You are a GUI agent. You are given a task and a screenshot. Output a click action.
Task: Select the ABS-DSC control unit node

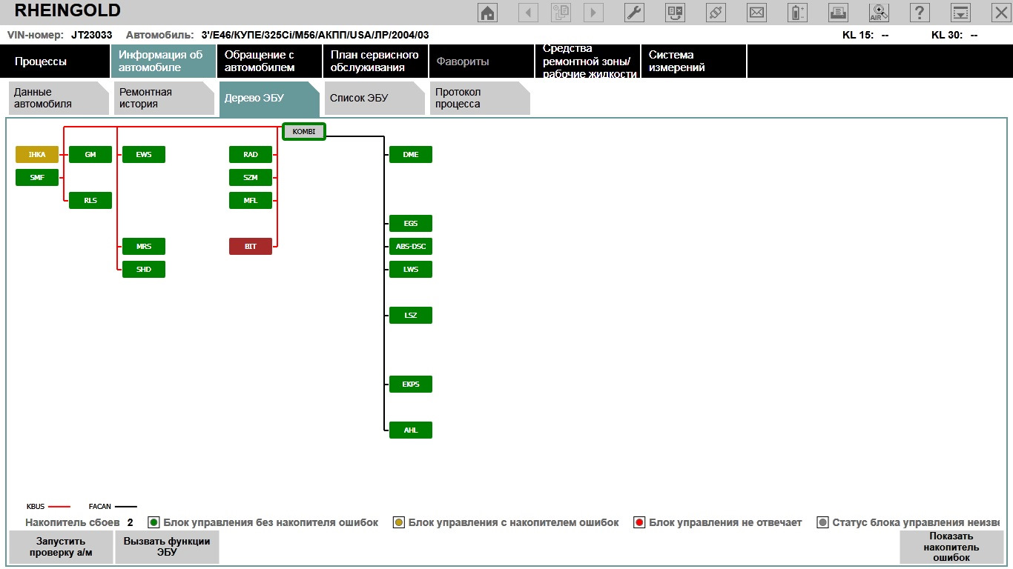pos(411,246)
